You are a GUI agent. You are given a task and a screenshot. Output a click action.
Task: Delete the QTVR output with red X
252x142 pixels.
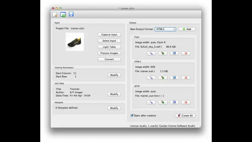(186, 102)
